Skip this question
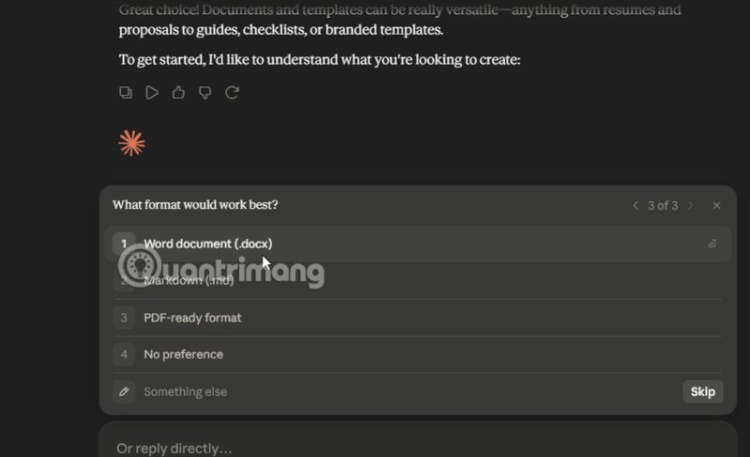The width and height of the screenshot is (750, 457). point(702,391)
